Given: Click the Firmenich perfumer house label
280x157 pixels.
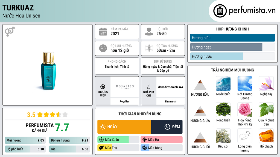Looking at the screenshot, I should point(171,101).
